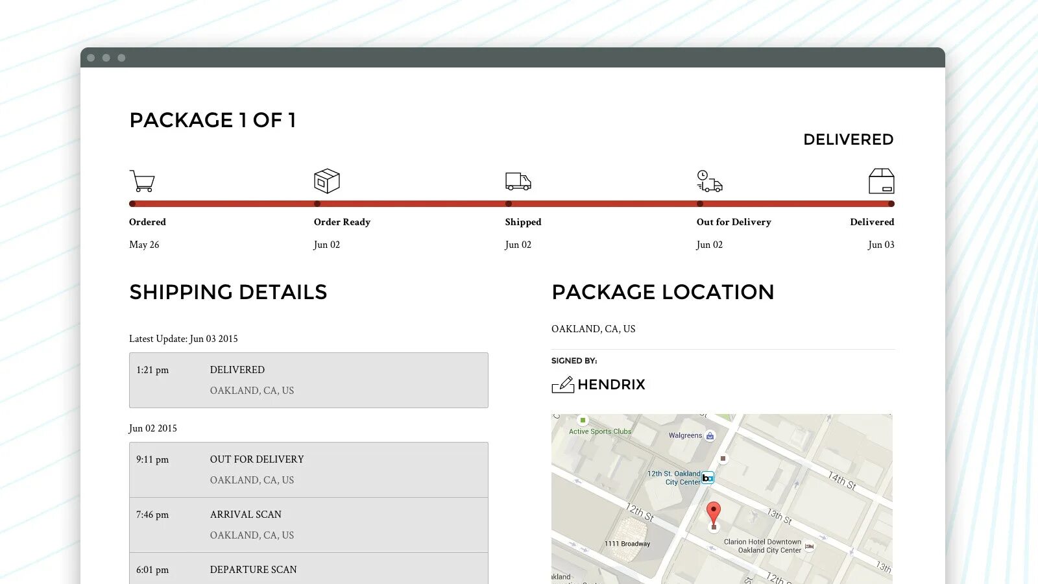Click the Out for Delivery truck icon
The width and height of the screenshot is (1038, 584).
pos(710,181)
